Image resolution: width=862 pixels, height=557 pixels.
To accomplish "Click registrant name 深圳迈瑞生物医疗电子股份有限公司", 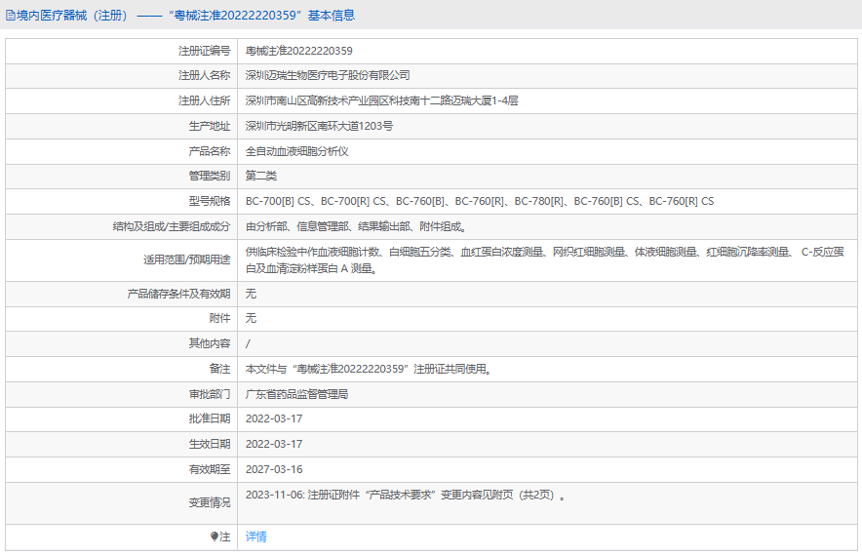I will (328, 75).
